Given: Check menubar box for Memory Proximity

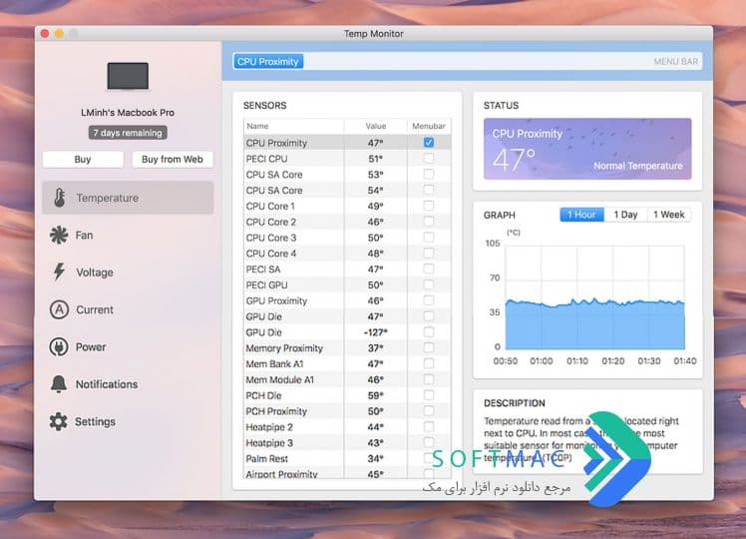Looking at the screenshot, I should [x=429, y=347].
